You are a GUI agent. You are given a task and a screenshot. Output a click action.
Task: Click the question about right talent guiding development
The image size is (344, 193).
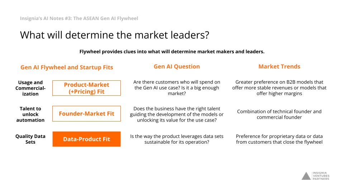pos(177,114)
